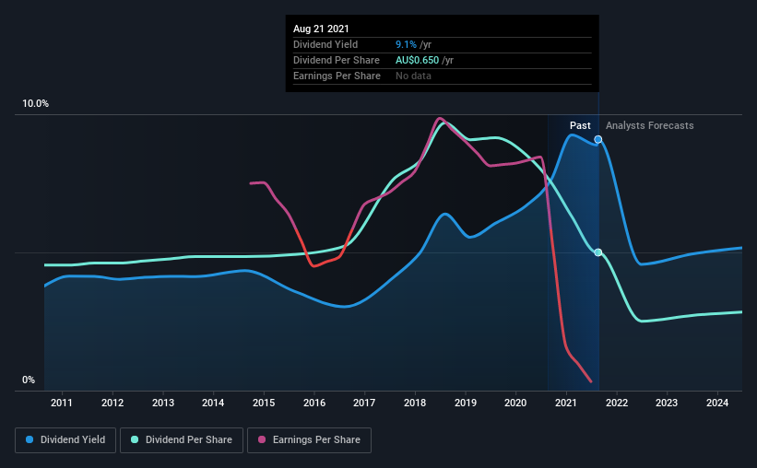Click the blue Dividend Yield legend dot

click(x=30, y=439)
